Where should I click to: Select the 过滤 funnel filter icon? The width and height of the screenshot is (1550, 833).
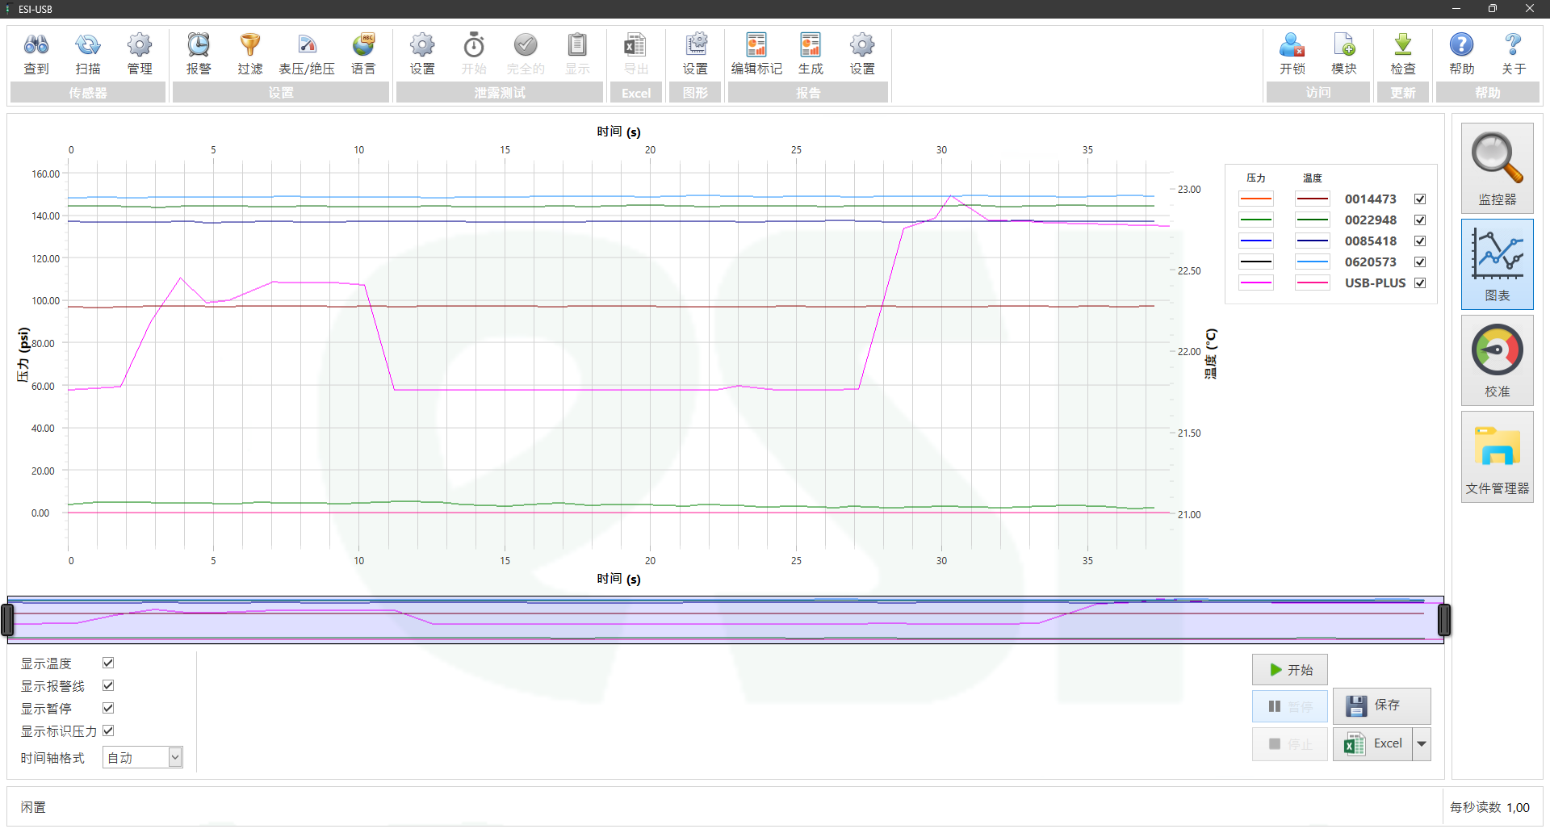250,54
